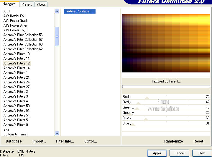
Task: Select Andrew's Filters 24 category
Action: 17,82
